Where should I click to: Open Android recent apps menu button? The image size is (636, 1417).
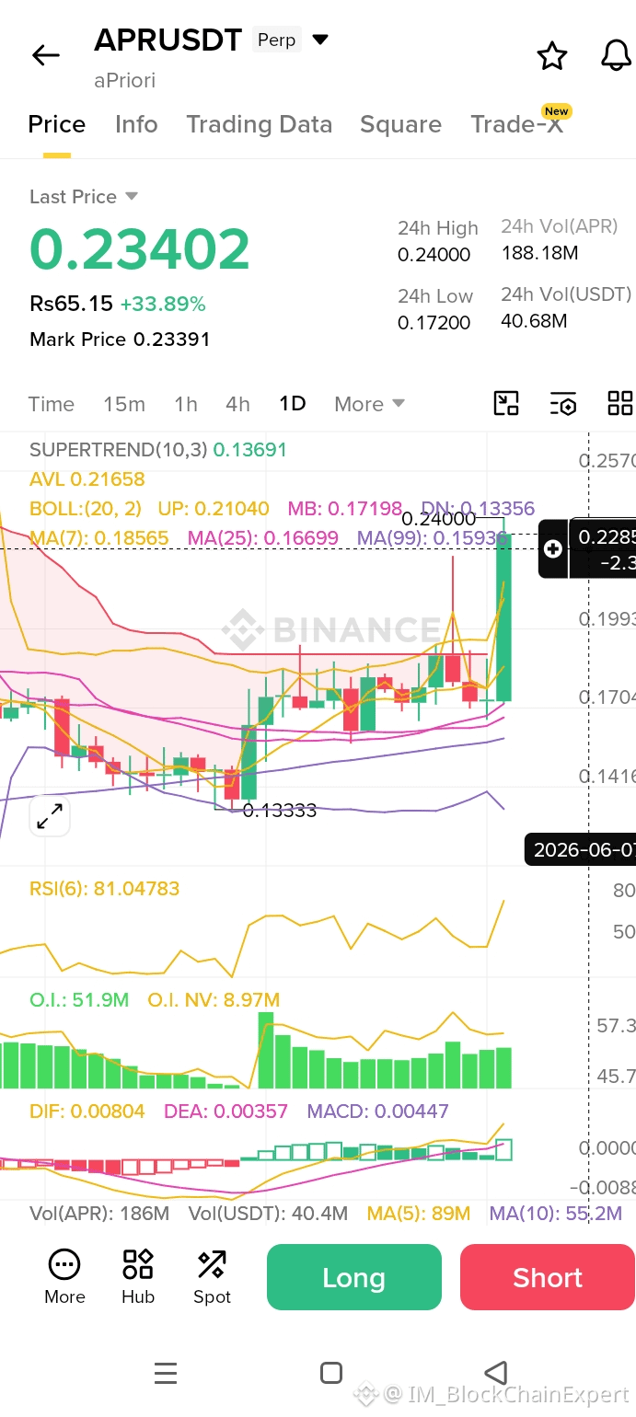click(166, 1374)
